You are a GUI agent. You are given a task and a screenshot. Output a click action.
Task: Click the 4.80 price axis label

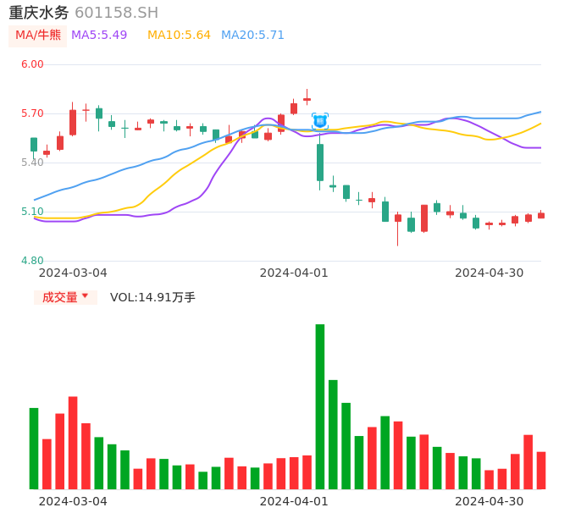32,261
